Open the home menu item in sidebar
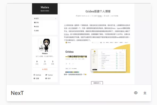 pos(45,18)
